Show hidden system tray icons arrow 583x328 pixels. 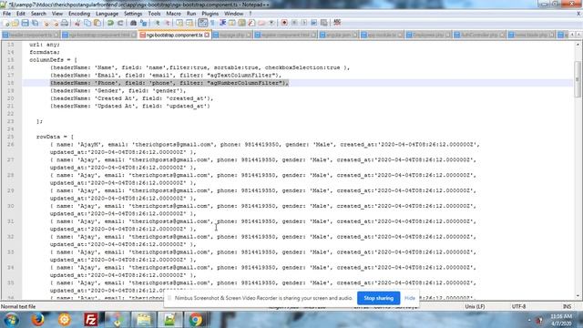click(529, 320)
